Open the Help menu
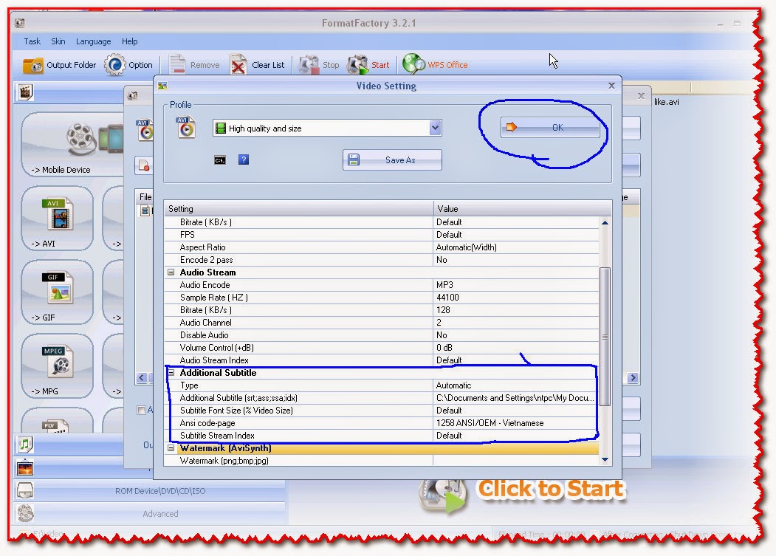The height and width of the screenshot is (556, 776). point(130,41)
